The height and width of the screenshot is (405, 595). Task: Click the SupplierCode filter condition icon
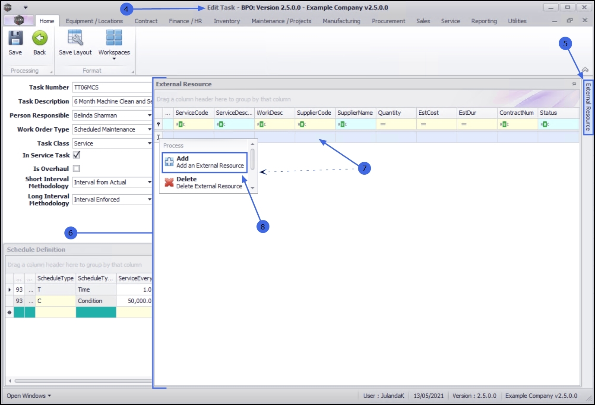click(x=302, y=124)
